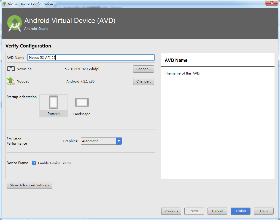Click the blue Graphics dropdown arrow
The height and width of the screenshot is (220, 280).
pos(119,141)
